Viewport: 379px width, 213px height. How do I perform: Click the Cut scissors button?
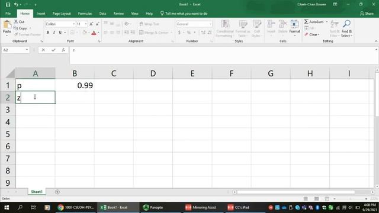point(19,22)
